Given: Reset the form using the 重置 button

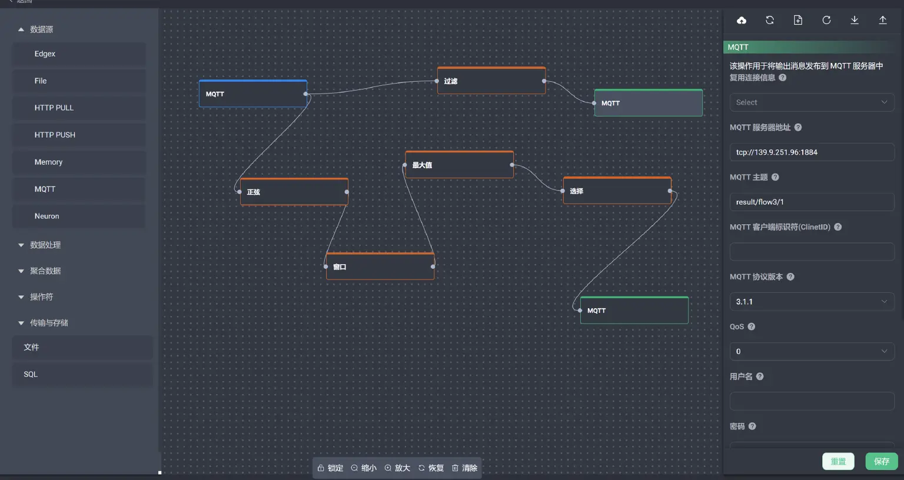Looking at the screenshot, I should 838,461.
